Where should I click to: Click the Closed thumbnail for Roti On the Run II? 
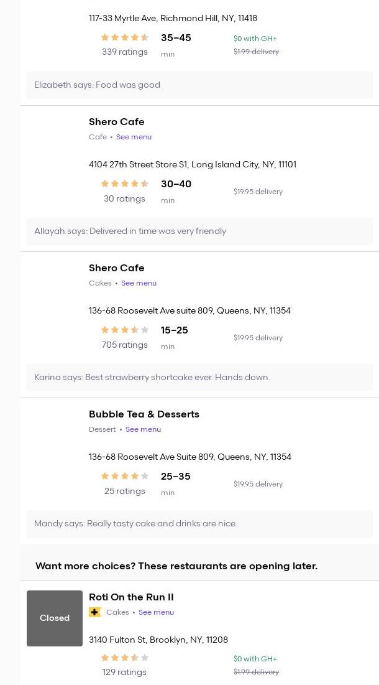(55, 618)
